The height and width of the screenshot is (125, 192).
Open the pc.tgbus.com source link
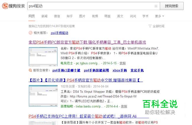click(x=88, y=63)
